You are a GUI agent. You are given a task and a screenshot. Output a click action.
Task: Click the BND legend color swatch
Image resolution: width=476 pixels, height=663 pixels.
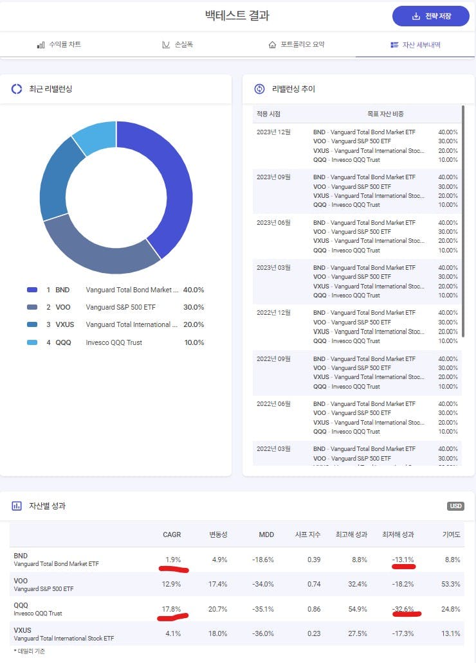(x=32, y=290)
